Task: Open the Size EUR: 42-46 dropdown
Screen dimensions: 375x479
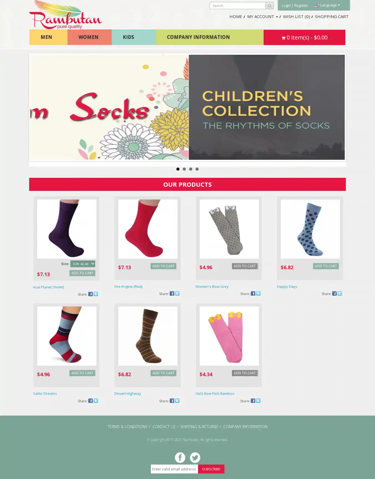Action: click(x=83, y=264)
